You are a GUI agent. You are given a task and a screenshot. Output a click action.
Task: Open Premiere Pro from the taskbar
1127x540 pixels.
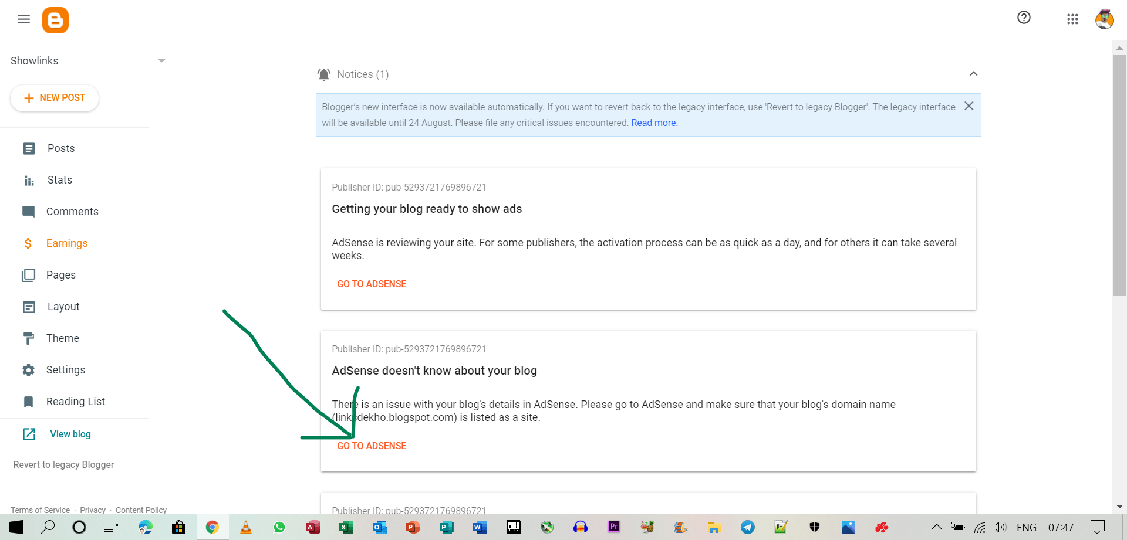(x=614, y=527)
